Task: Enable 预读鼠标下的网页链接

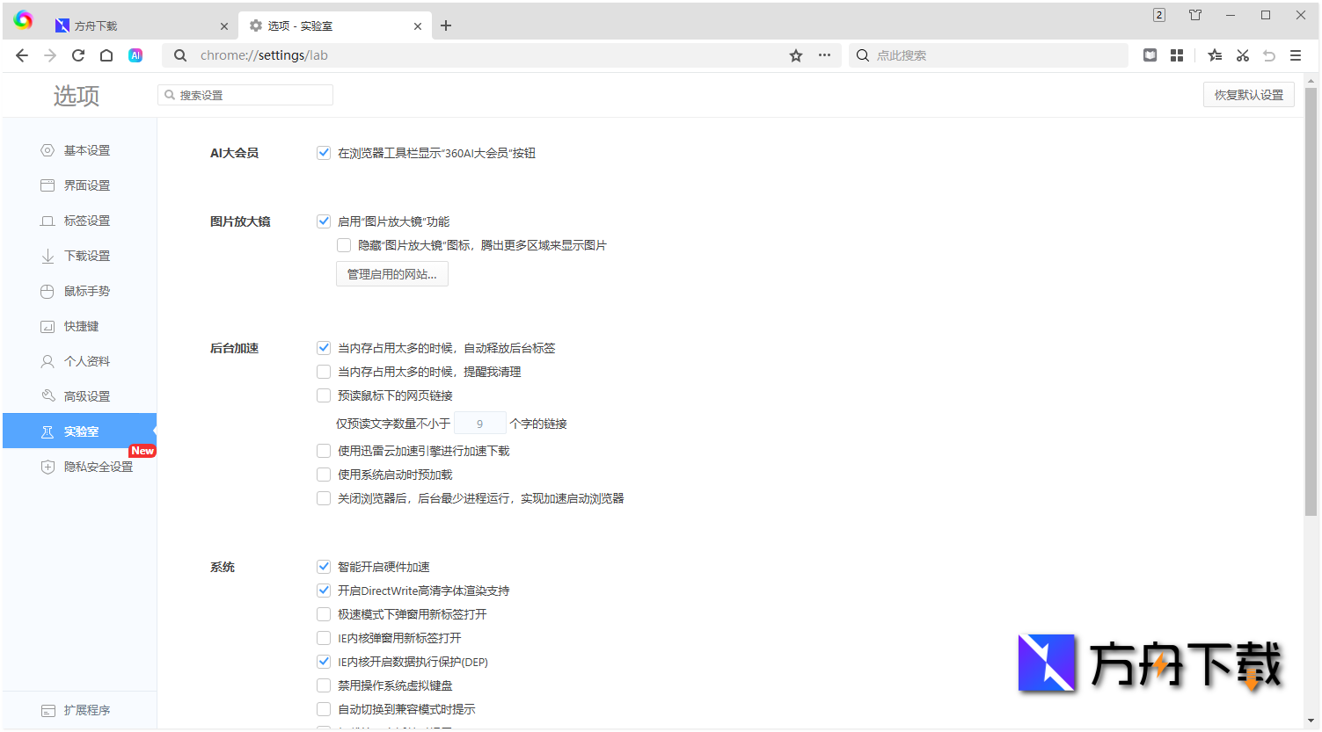Action: pyautogui.click(x=324, y=395)
